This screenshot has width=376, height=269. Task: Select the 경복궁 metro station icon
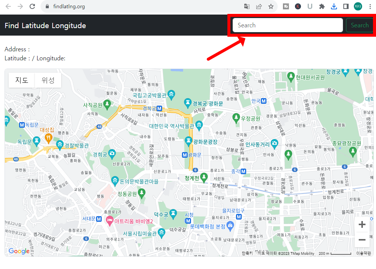click(159, 108)
